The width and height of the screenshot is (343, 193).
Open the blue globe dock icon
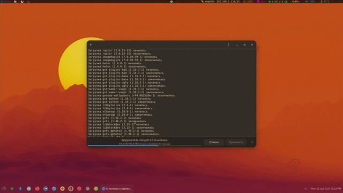(x=54, y=188)
